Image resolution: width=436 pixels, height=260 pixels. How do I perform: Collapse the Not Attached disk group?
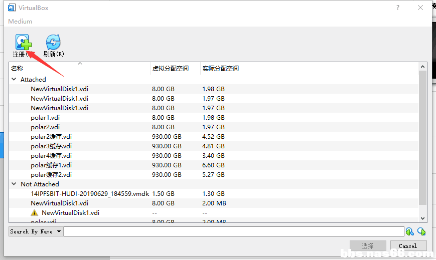(14, 184)
